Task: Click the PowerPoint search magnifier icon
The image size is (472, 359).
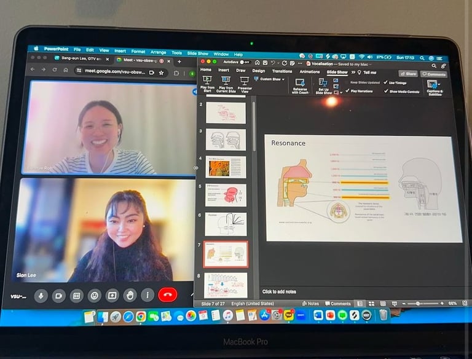Action: [x=434, y=66]
